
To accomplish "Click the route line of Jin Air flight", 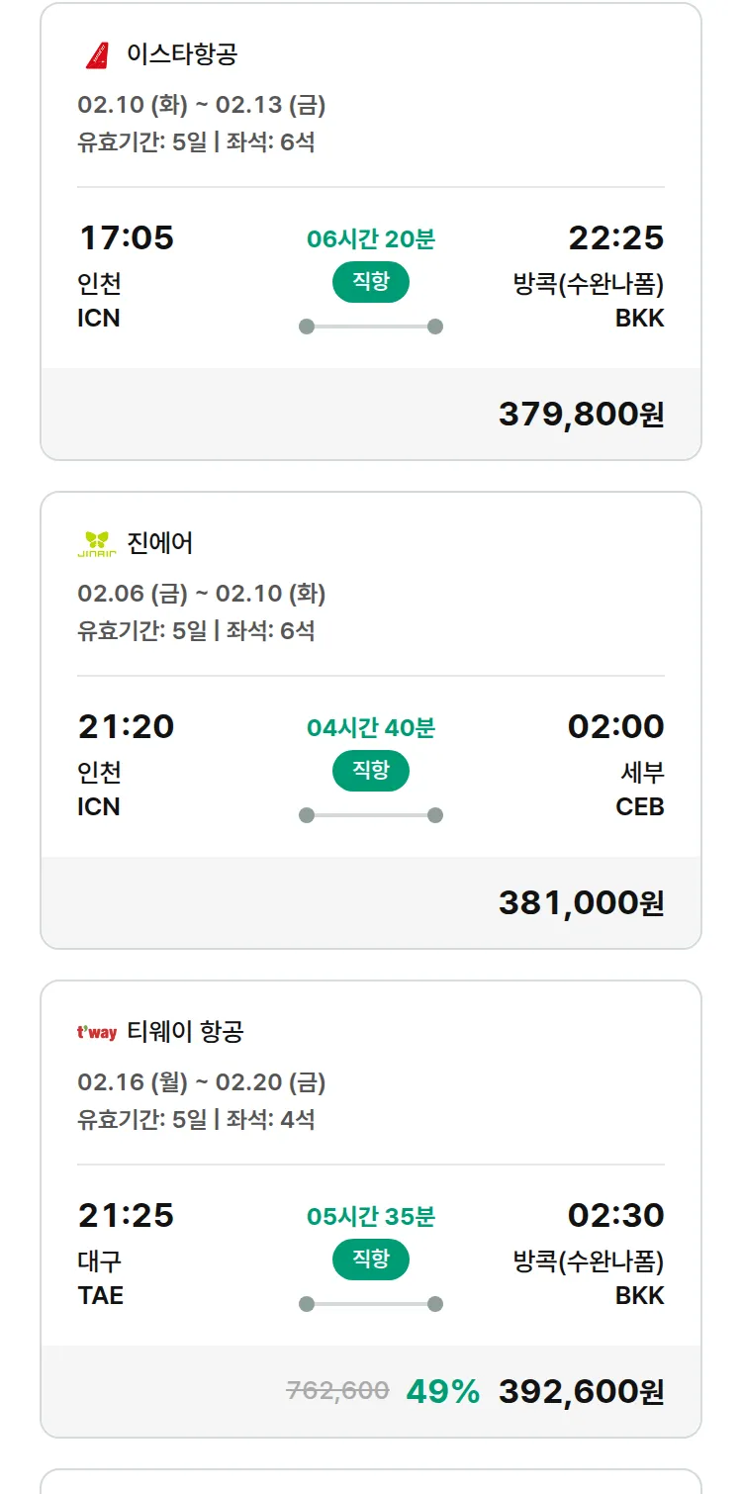I will [371, 815].
